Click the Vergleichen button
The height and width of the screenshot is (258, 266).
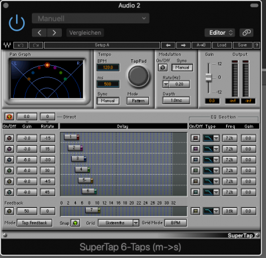[x=85, y=33]
